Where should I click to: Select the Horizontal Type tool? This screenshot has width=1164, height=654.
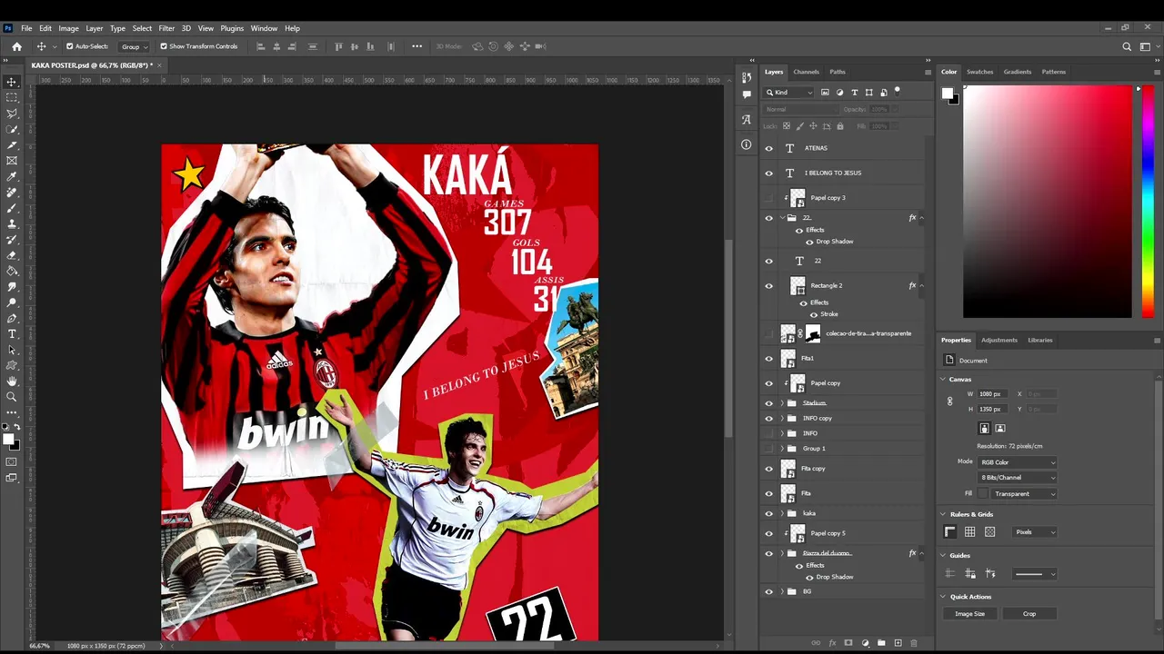click(x=12, y=333)
